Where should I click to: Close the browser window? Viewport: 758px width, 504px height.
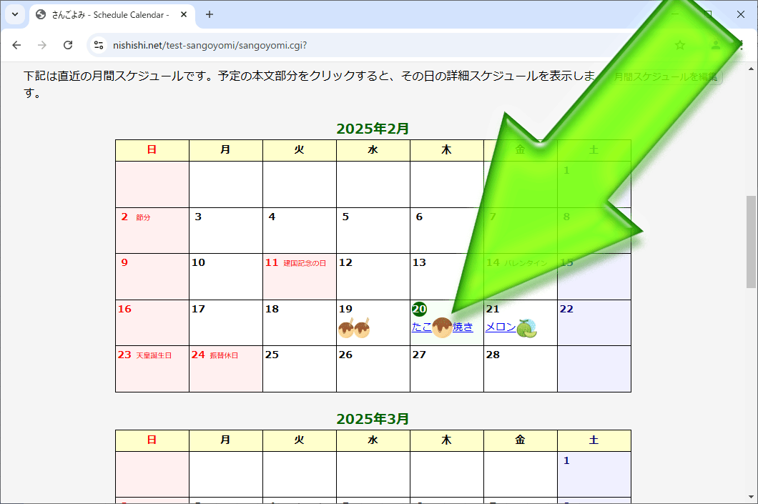(741, 14)
